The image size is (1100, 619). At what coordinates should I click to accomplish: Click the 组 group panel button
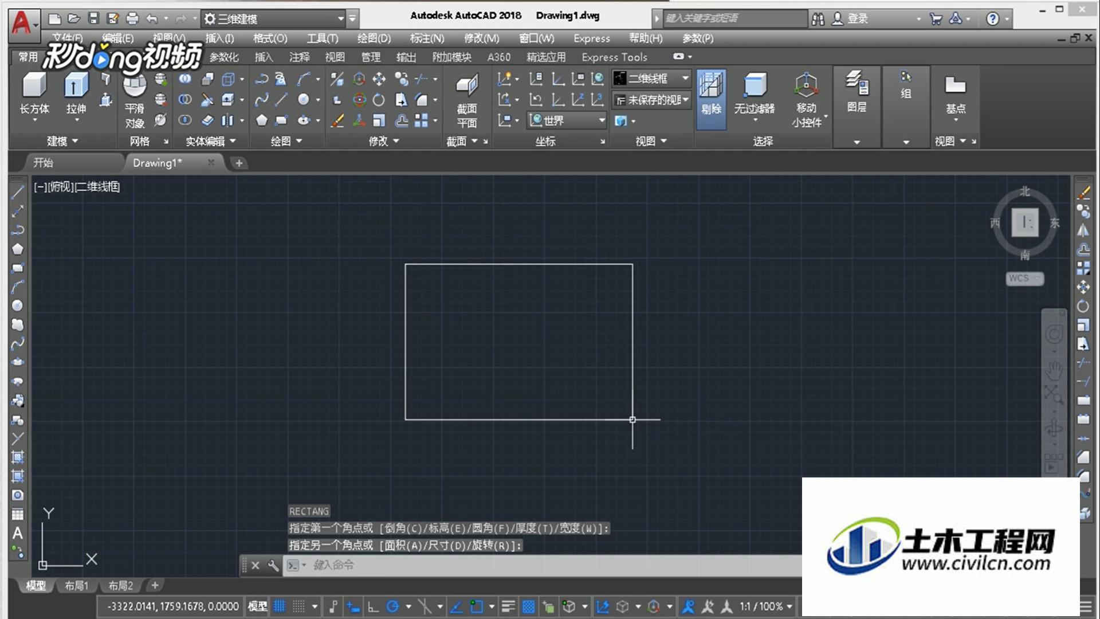tap(906, 85)
